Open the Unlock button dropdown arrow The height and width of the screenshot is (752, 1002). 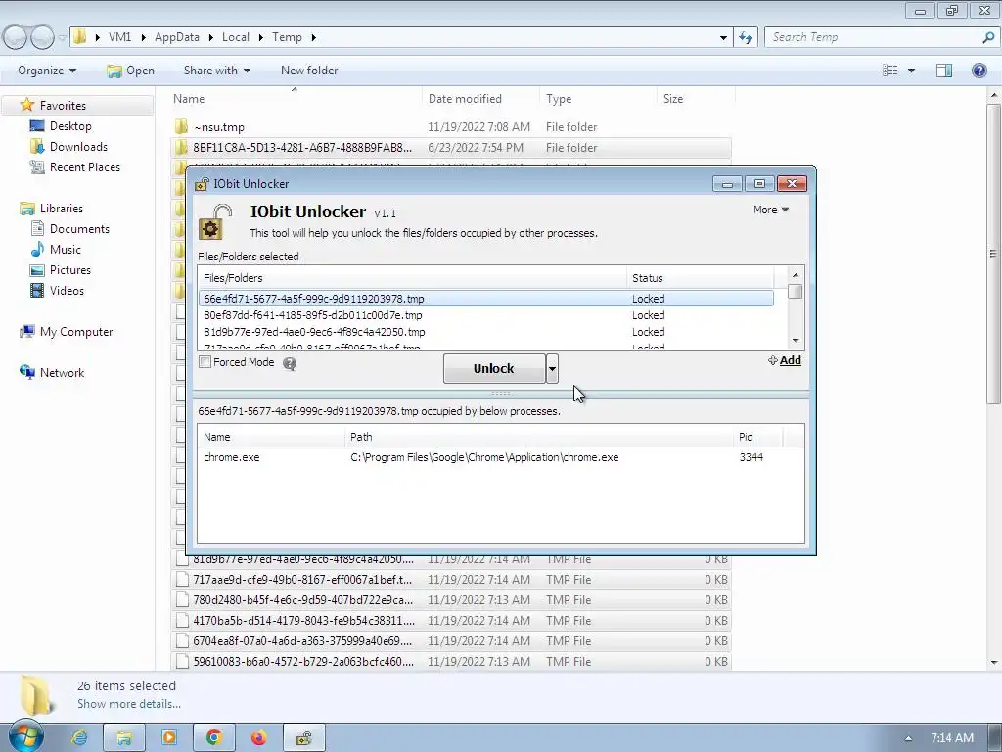pyautogui.click(x=552, y=369)
